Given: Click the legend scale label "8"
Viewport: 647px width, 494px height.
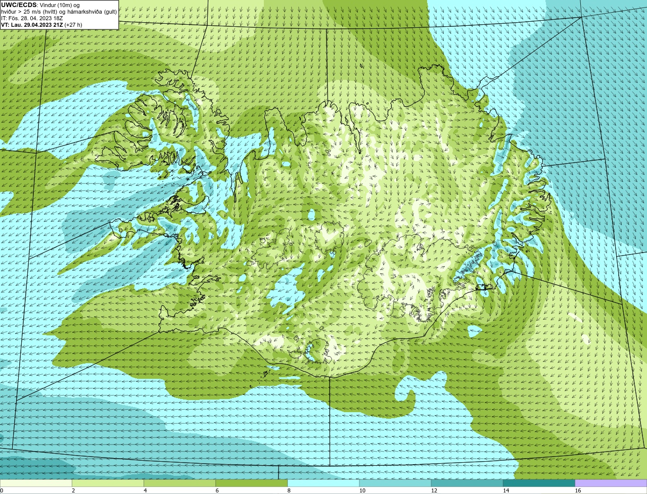Looking at the screenshot, I should (x=289, y=490).
